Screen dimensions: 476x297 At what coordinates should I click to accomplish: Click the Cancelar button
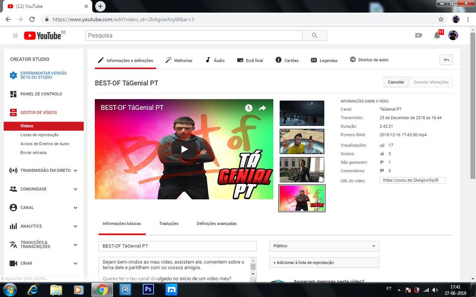pyautogui.click(x=396, y=82)
